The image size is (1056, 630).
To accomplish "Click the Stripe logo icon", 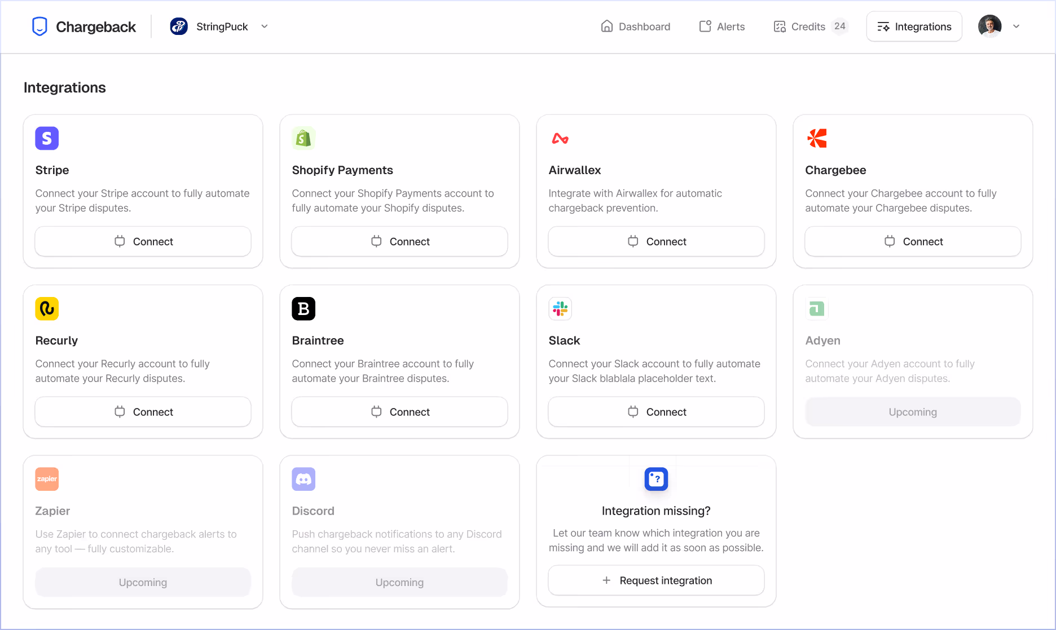I will click(x=47, y=138).
